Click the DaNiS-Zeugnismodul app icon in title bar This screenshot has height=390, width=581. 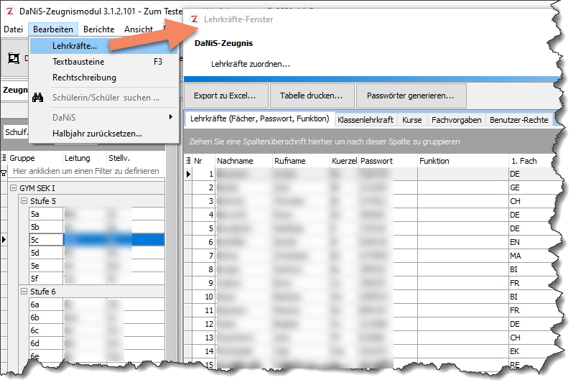point(10,11)
